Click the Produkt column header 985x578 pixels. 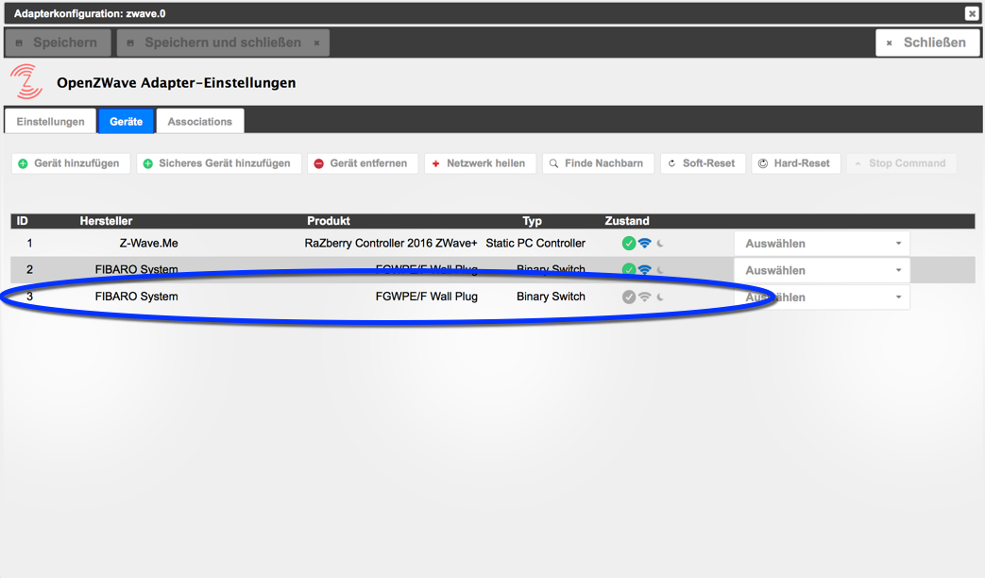coord(329,220)
